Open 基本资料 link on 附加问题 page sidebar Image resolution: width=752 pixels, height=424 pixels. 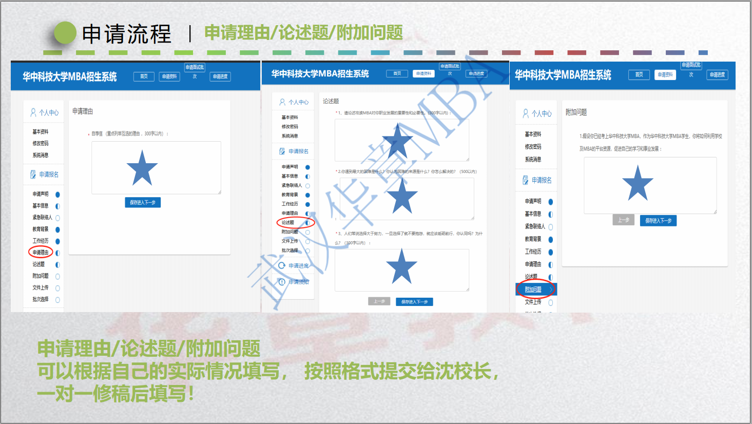[x=533, y=134]
